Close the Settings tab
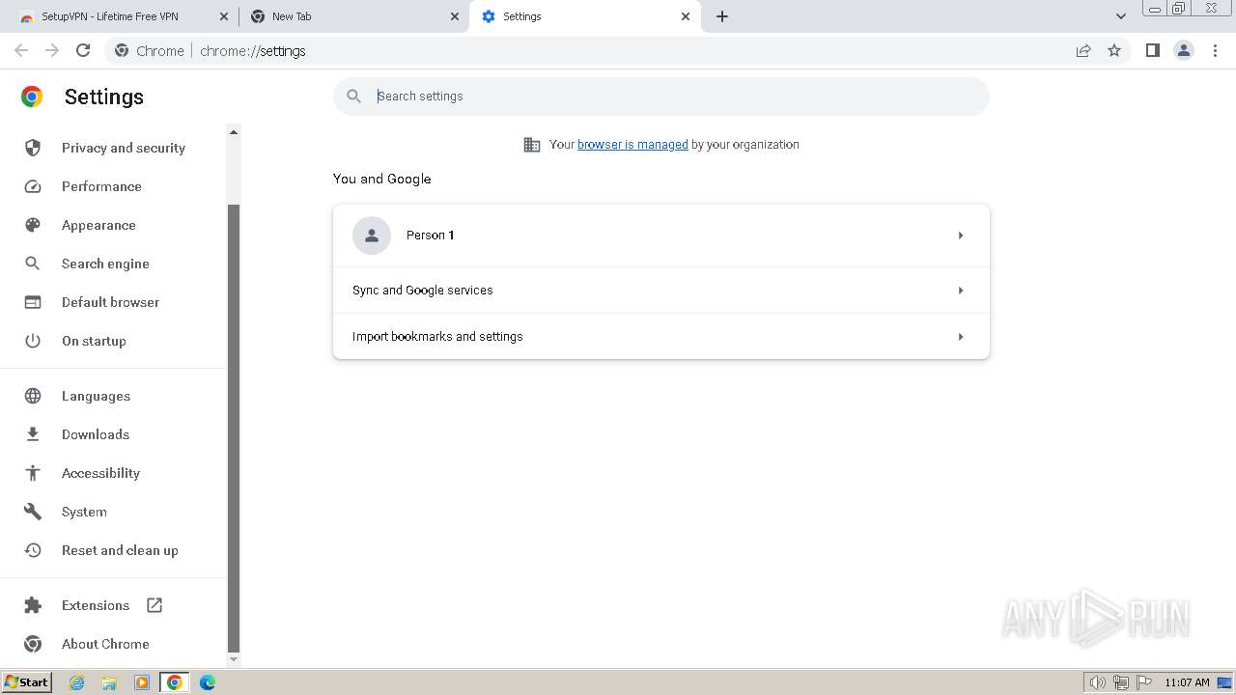Screen dimensions: 1236x695 click(x=686, y=16)
